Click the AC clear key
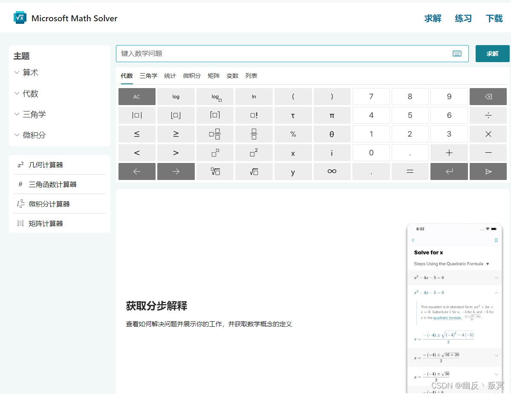Screen dimensions: 511x394 click(x=137, y=97)
